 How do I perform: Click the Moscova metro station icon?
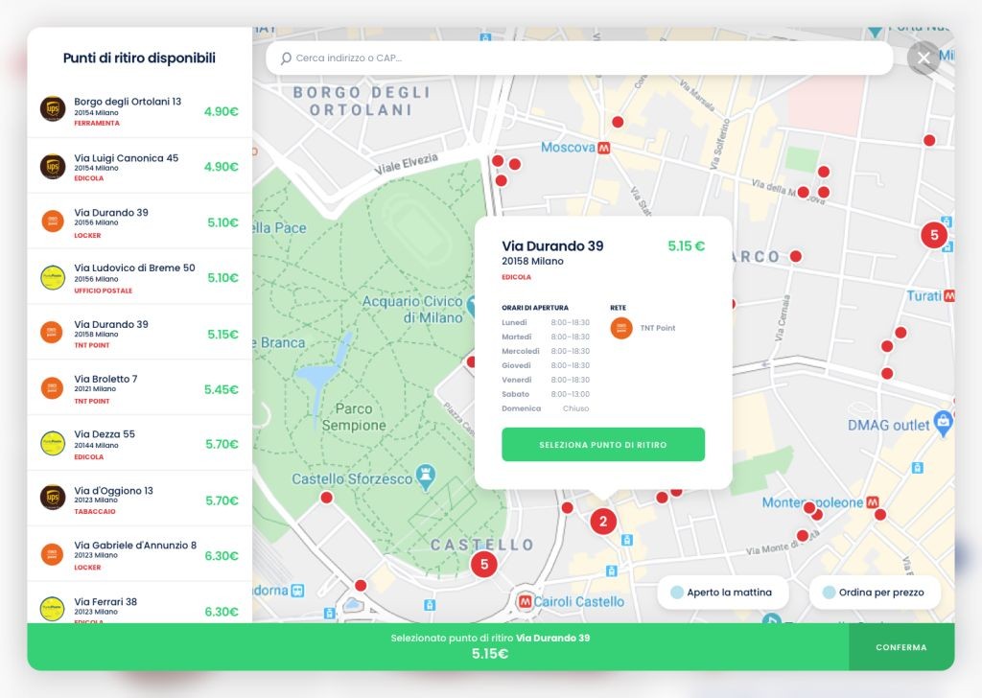tap(604, 149)
